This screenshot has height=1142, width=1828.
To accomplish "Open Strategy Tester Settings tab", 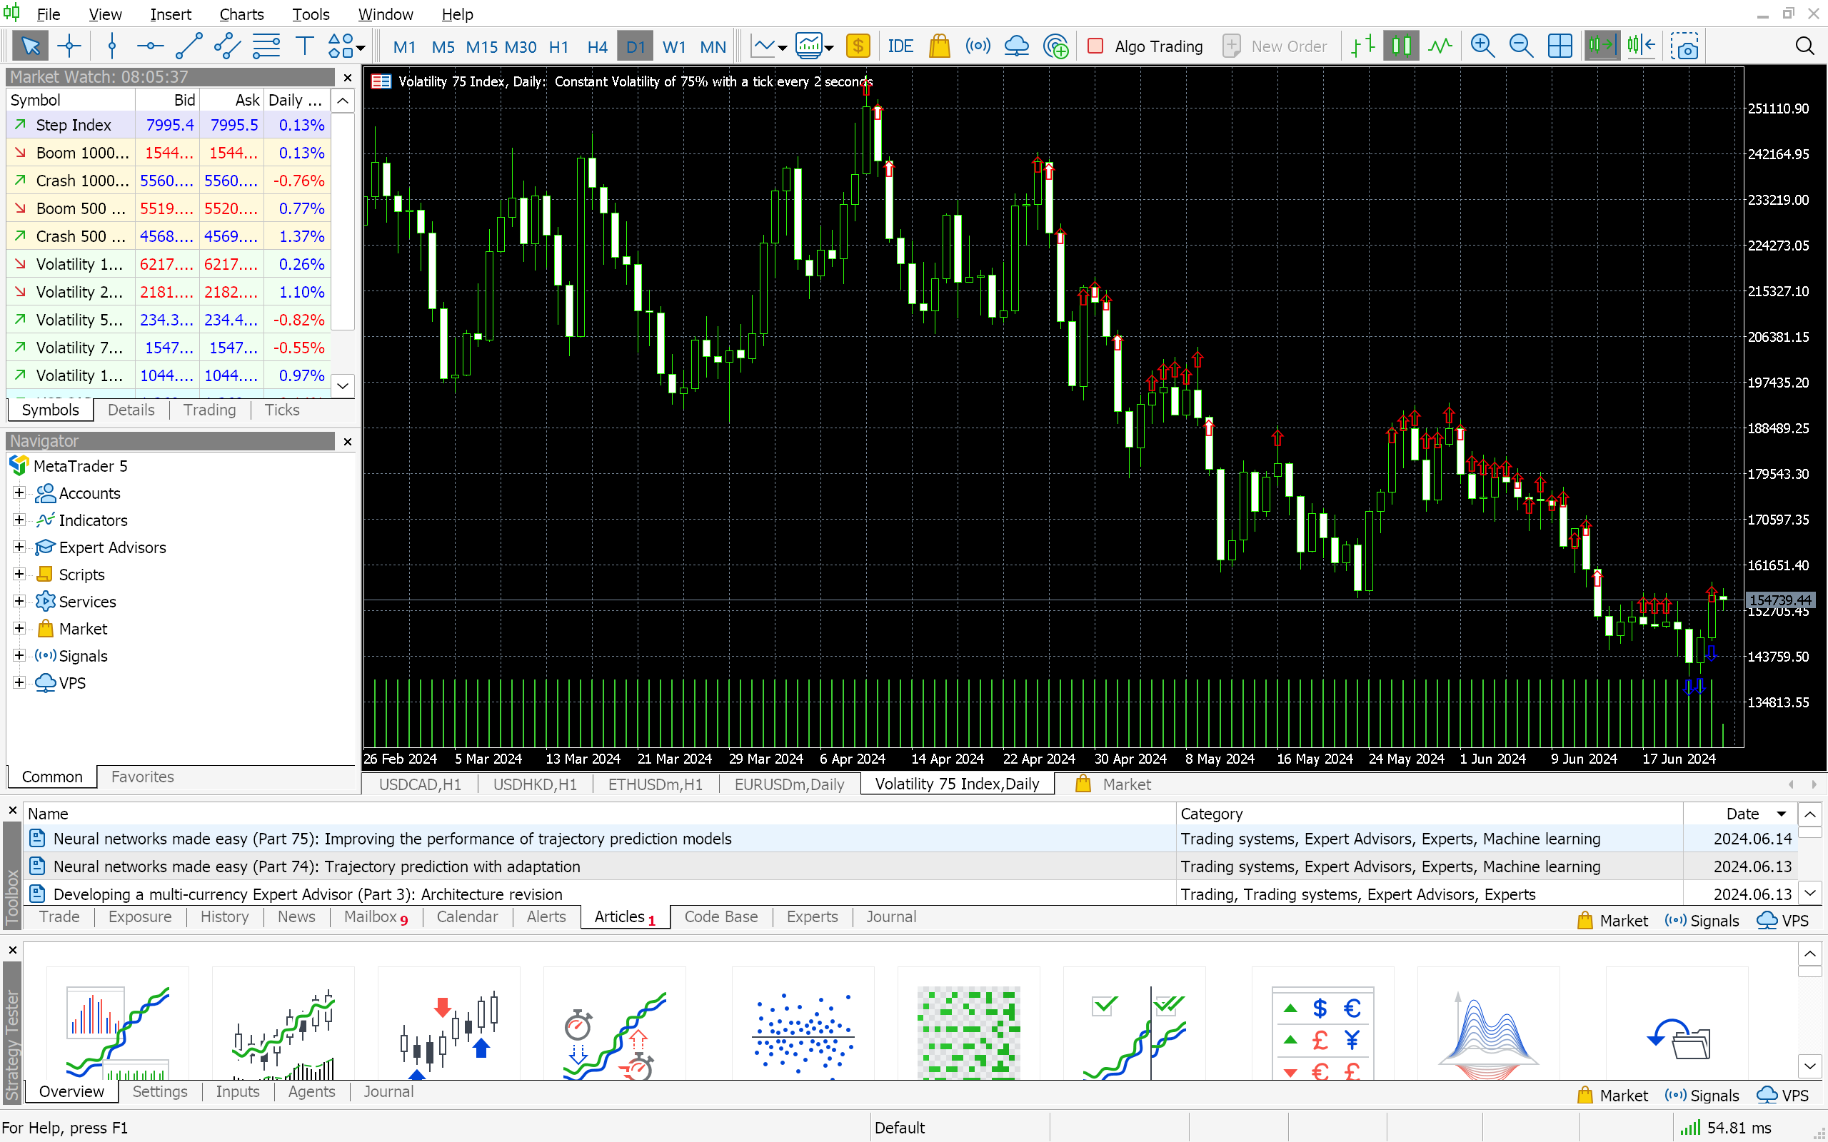I will pos(159,1091).
